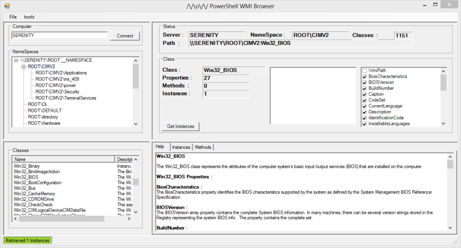The width and height of the screenshot is (461, 248).
Task: Uncheck the CodeSet property
Action: pyautogui.click(x=365, y=100)
